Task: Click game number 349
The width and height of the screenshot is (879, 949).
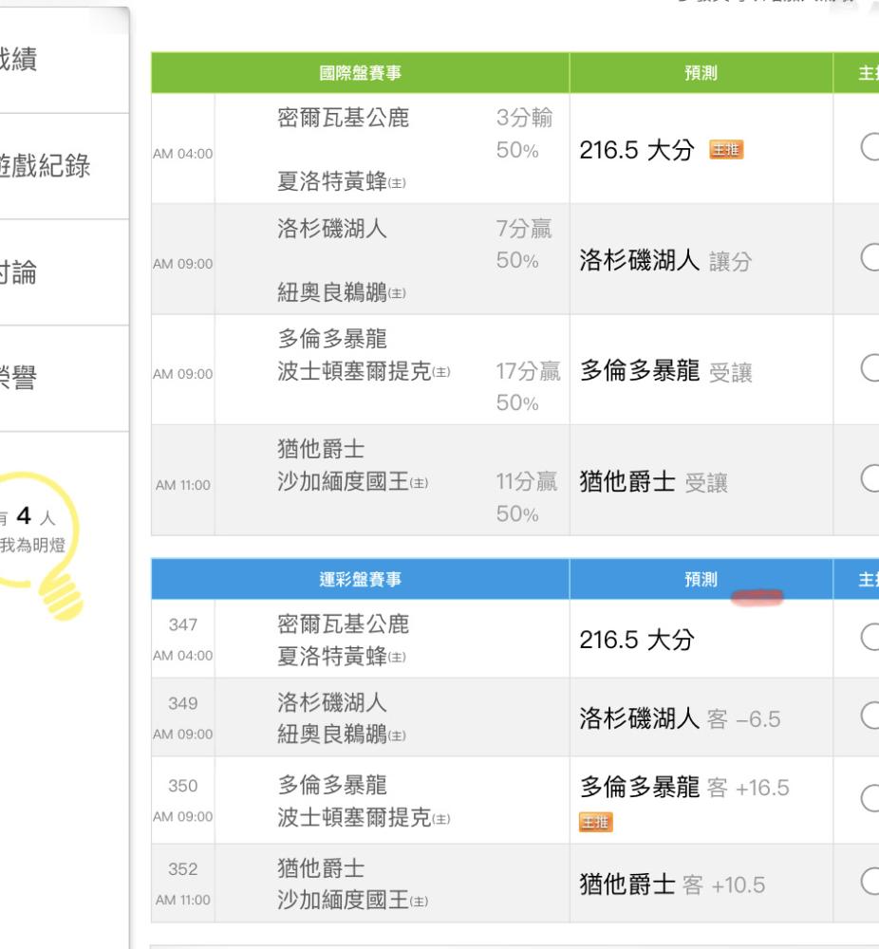Action: pyautogui.click(x=183, y=703)
